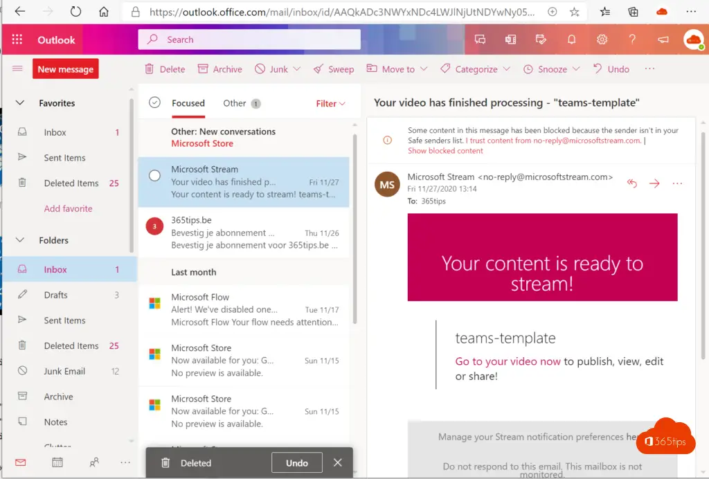Open the Microsoft Store new conversations link

(x=202, y=143)
